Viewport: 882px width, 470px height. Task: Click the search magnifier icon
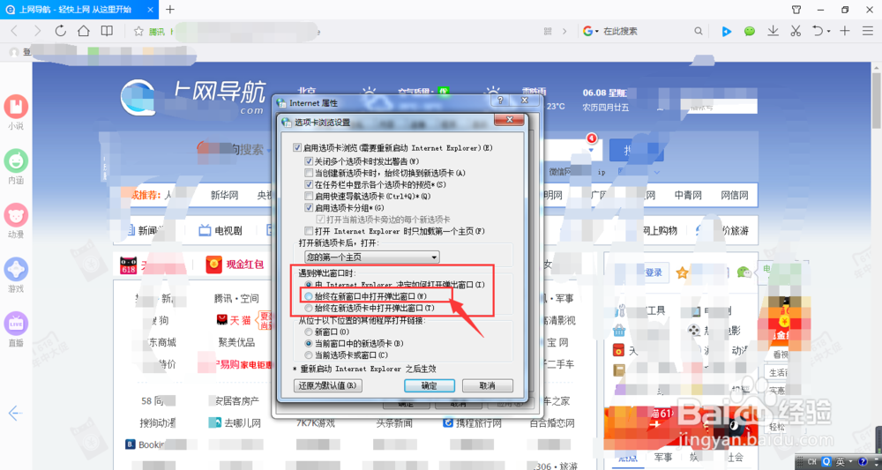pyautogui.click(x=698, y=32)
